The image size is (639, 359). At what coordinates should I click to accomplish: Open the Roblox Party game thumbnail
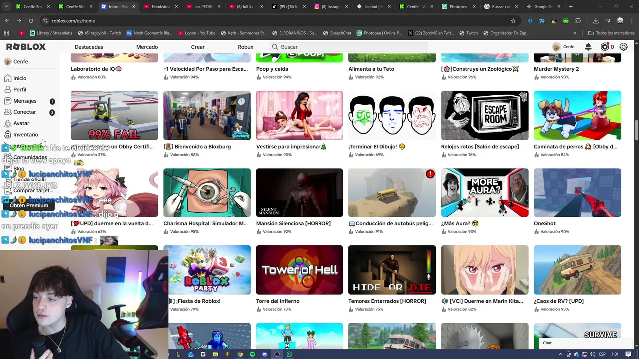[x=210, y=270]
